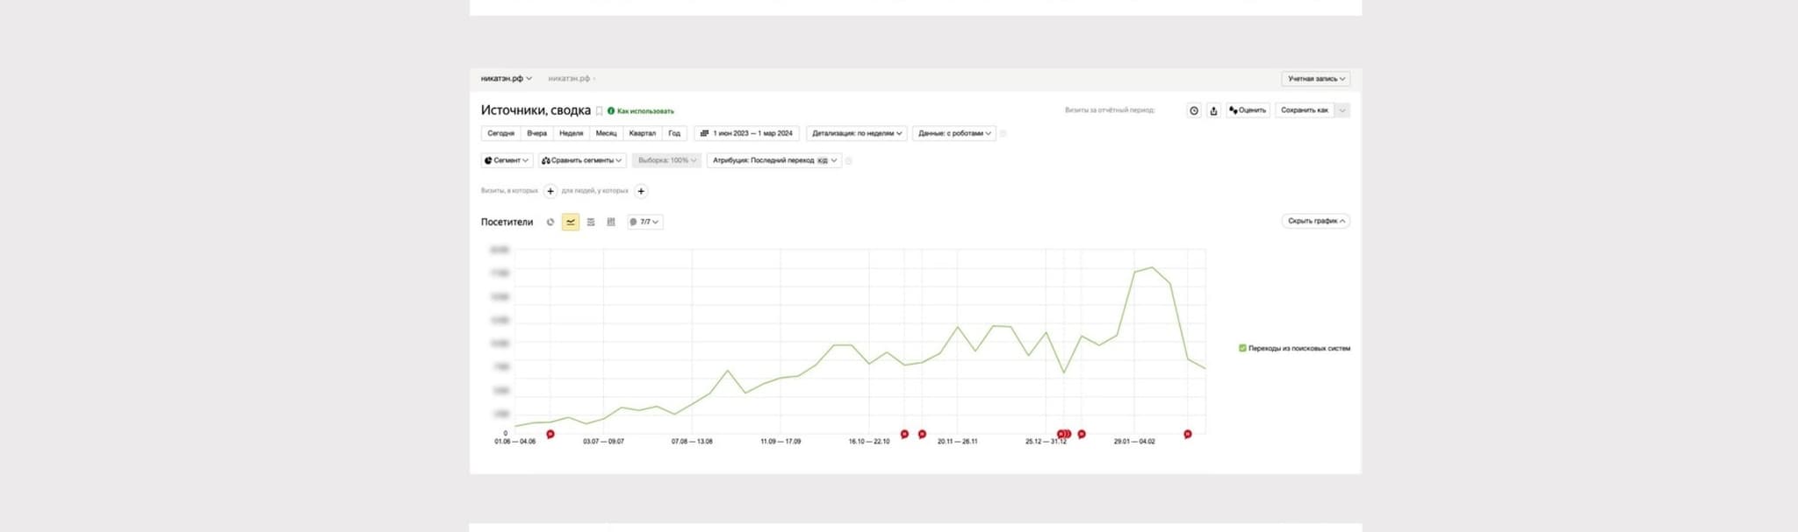Screen dimensions: 1798x532
Task: Click the bookmark icon beside the report title
Action: [600, 111]
